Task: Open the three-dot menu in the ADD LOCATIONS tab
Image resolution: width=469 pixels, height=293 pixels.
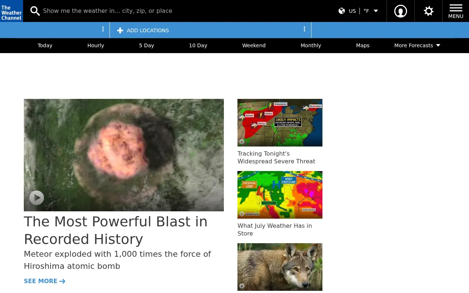Action: point(304,29)
